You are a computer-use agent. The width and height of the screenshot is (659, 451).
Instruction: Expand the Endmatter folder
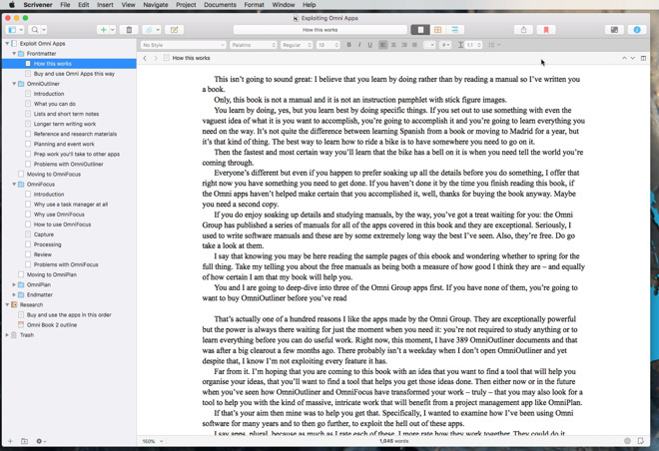coord(14,294)
